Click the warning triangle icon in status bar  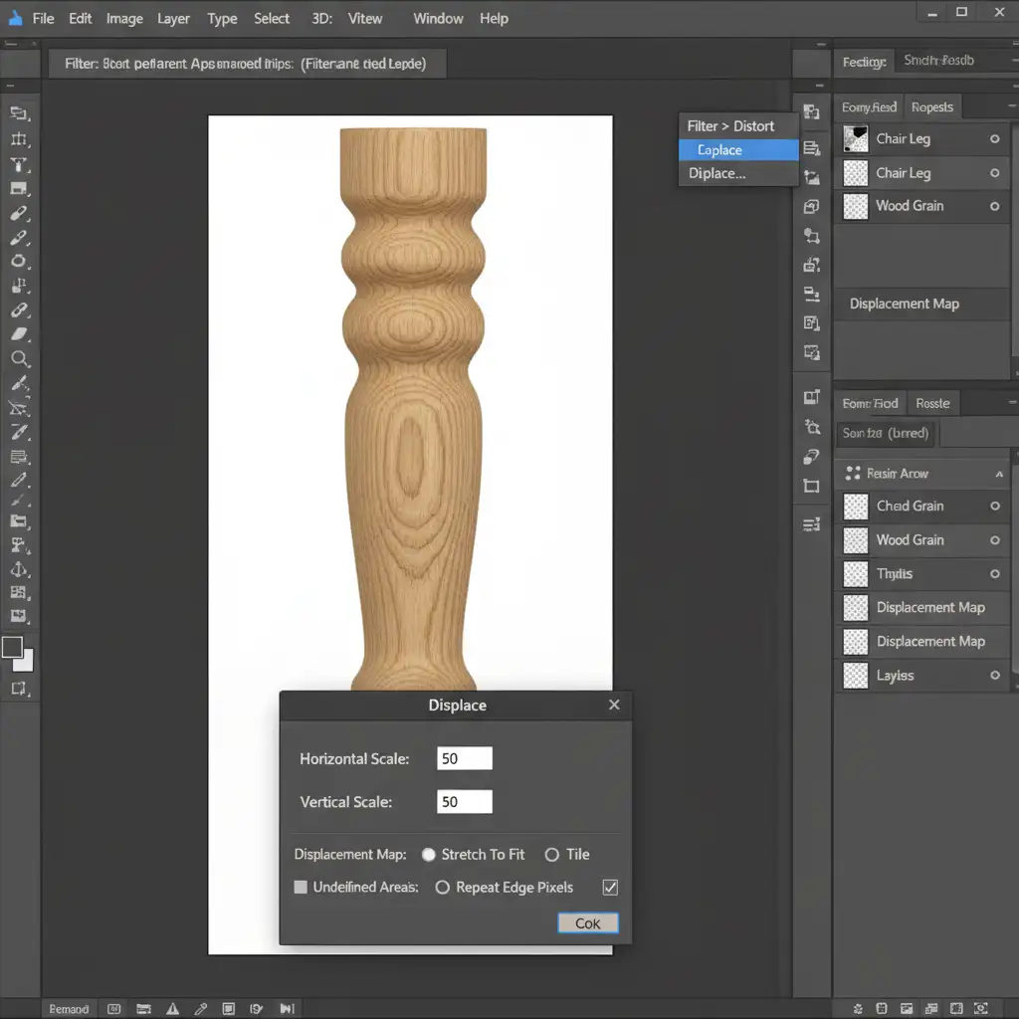(172, 1008)
